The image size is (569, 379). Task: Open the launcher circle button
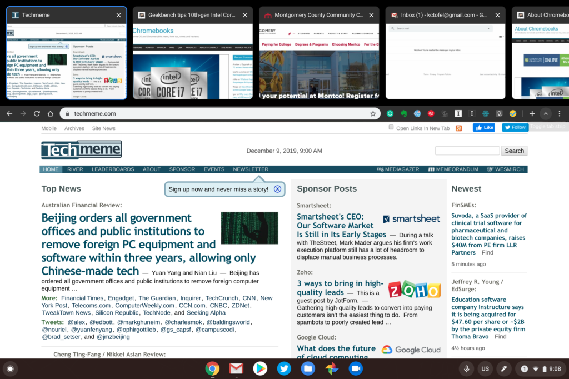pos(10,369)
